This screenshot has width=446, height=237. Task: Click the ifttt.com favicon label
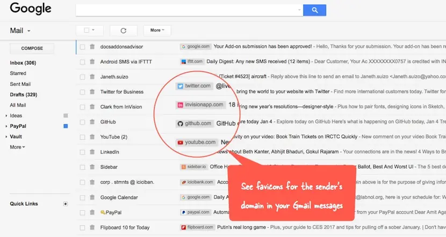click(x=192, y=61)
